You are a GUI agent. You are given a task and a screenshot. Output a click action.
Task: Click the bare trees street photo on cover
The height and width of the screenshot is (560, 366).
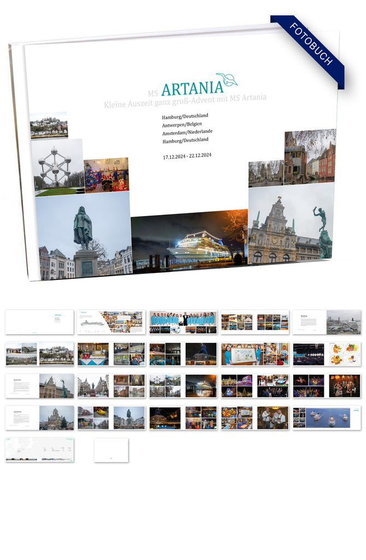[266, 173]
